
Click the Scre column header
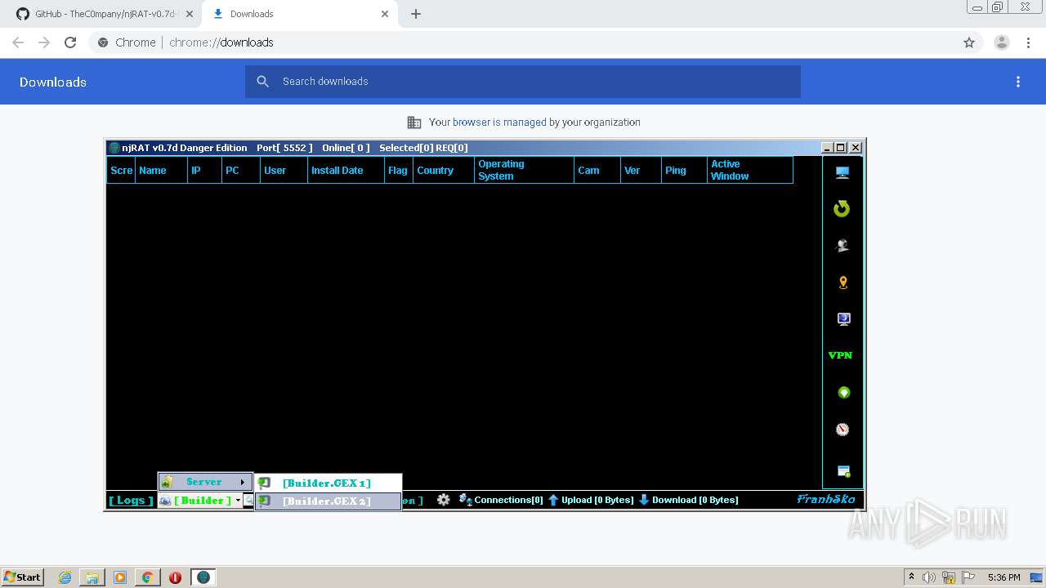tap(121, 170)
